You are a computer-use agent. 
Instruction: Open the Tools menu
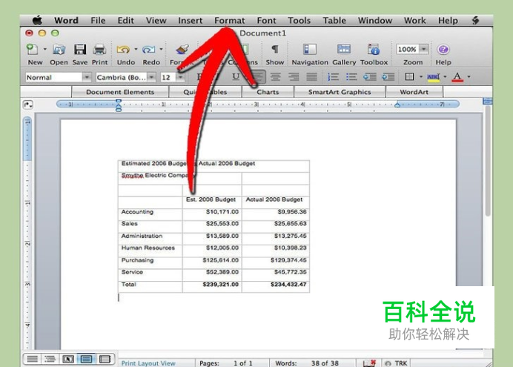tap(299, 20)
